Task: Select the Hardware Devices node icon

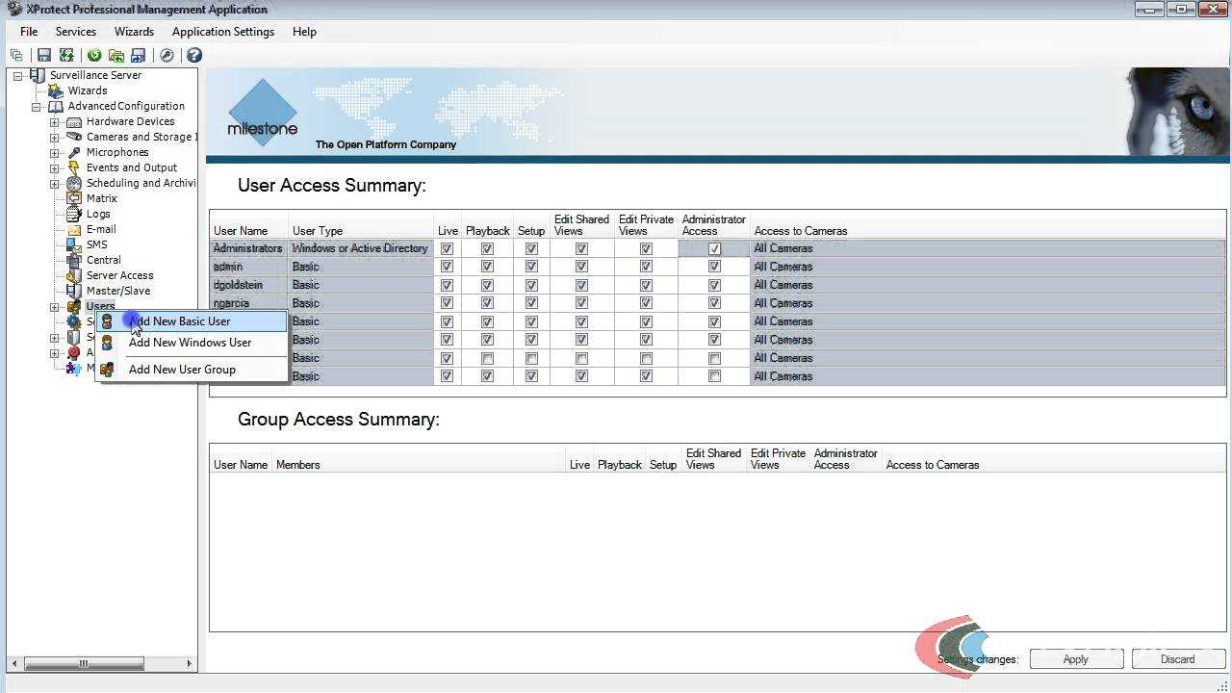Action: coord(74,121)
